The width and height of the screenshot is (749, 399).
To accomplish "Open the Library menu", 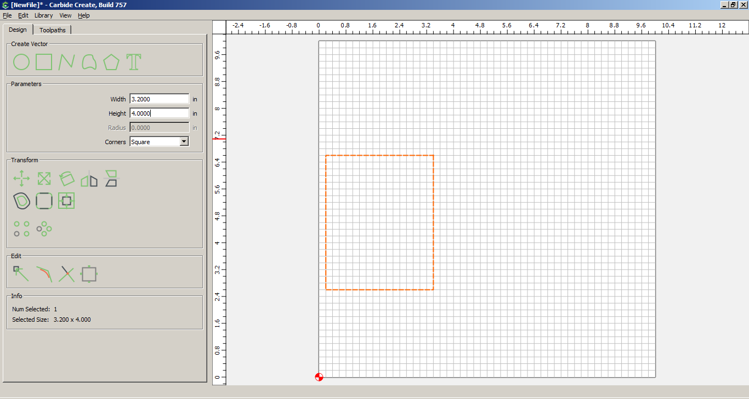I will click(x=44, y=15).
